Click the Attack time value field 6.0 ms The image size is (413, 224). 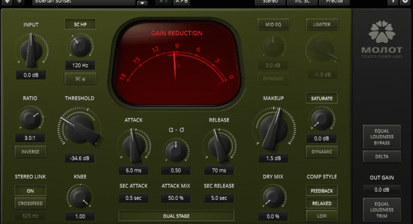point(133,170)
